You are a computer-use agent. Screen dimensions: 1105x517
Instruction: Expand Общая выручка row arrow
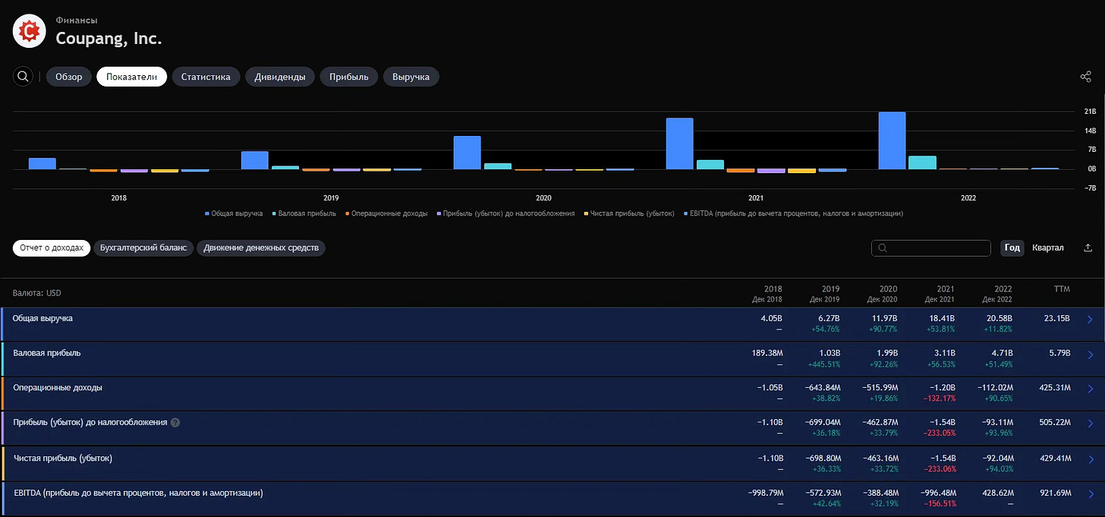(1090, 320)
